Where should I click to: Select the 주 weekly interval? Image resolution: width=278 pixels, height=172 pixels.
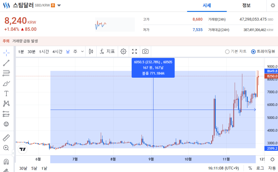pos(75,51)
